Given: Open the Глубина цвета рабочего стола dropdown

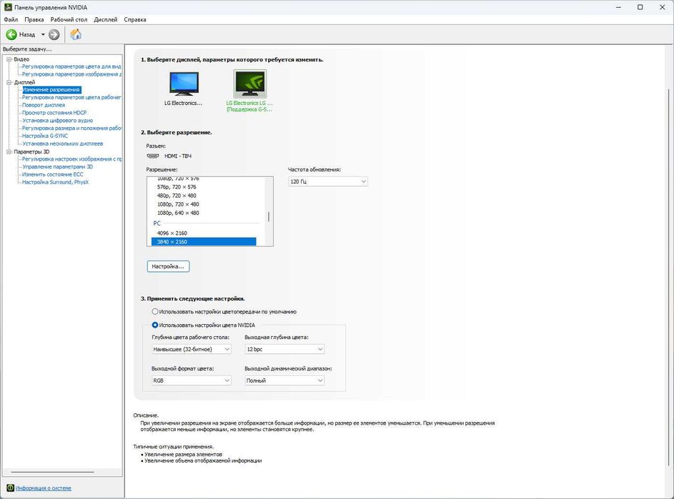Looking at the screenshot, I should (x=192, y=350).
